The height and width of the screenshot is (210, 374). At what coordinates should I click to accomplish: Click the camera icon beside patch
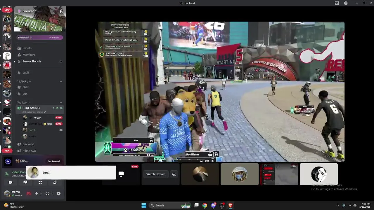61,130
